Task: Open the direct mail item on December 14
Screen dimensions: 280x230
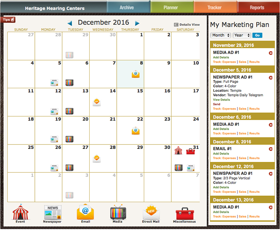Action: 97,102
